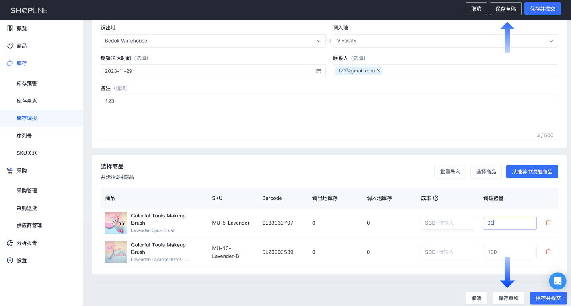The image size is (571, 306).
Task: Click the 批量导入 button
Action: [x=450, y=172]
